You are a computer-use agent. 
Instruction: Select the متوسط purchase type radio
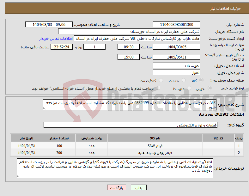(189, 88)
